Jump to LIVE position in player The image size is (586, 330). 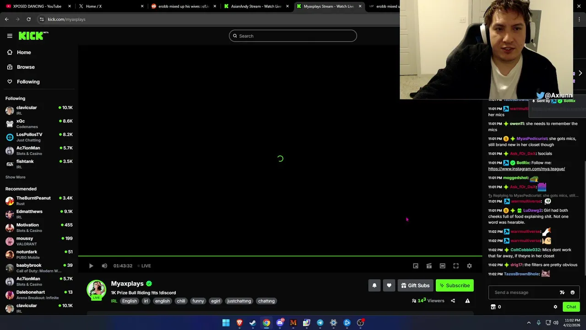coord(145,266)
